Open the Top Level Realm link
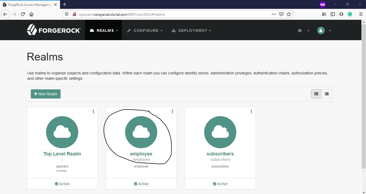 pyautogui.click(x=62, y=154)
